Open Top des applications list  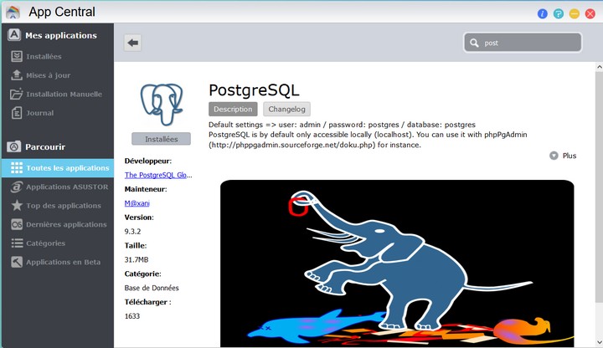tap(58, 206)
